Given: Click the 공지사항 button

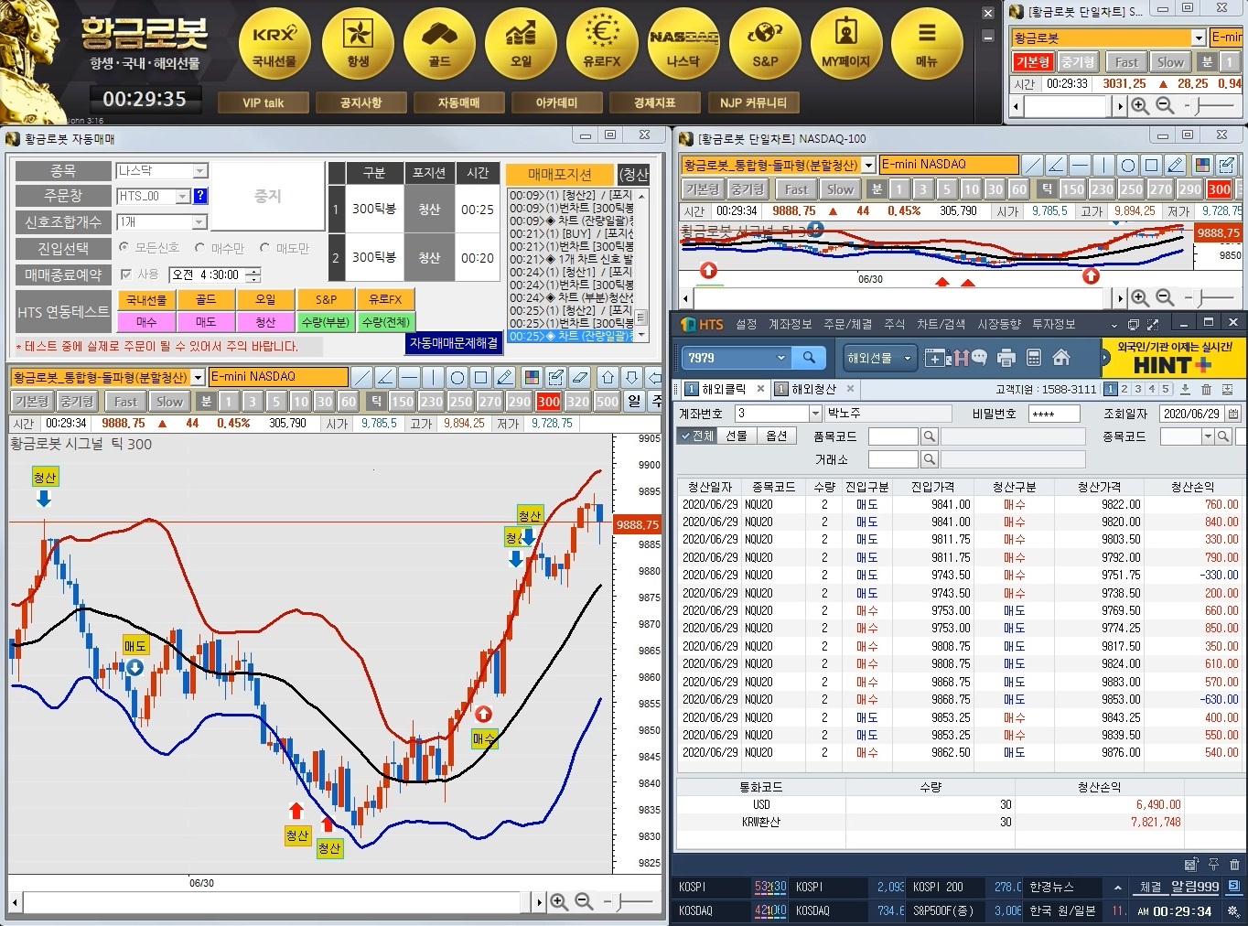Looking at the screenshot, I should pos(360,102).
